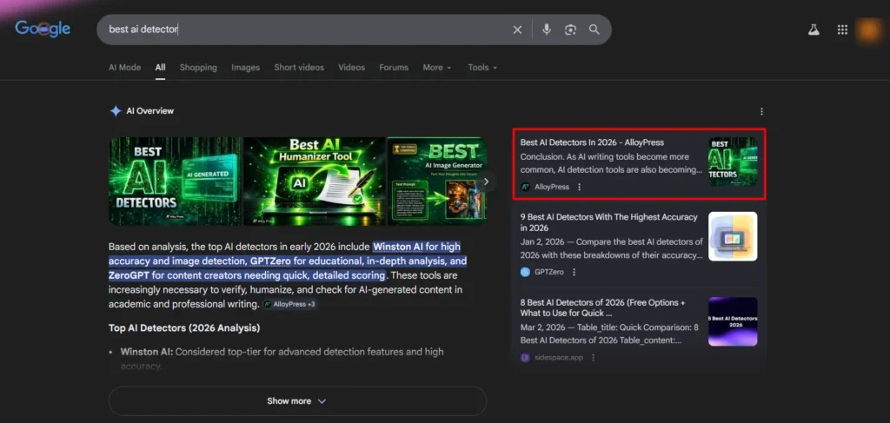Click the 'AI Overview' label text

click(x=149, y=111)
